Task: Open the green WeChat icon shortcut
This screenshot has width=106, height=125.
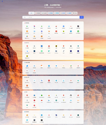Action: [x=78, y=31]
